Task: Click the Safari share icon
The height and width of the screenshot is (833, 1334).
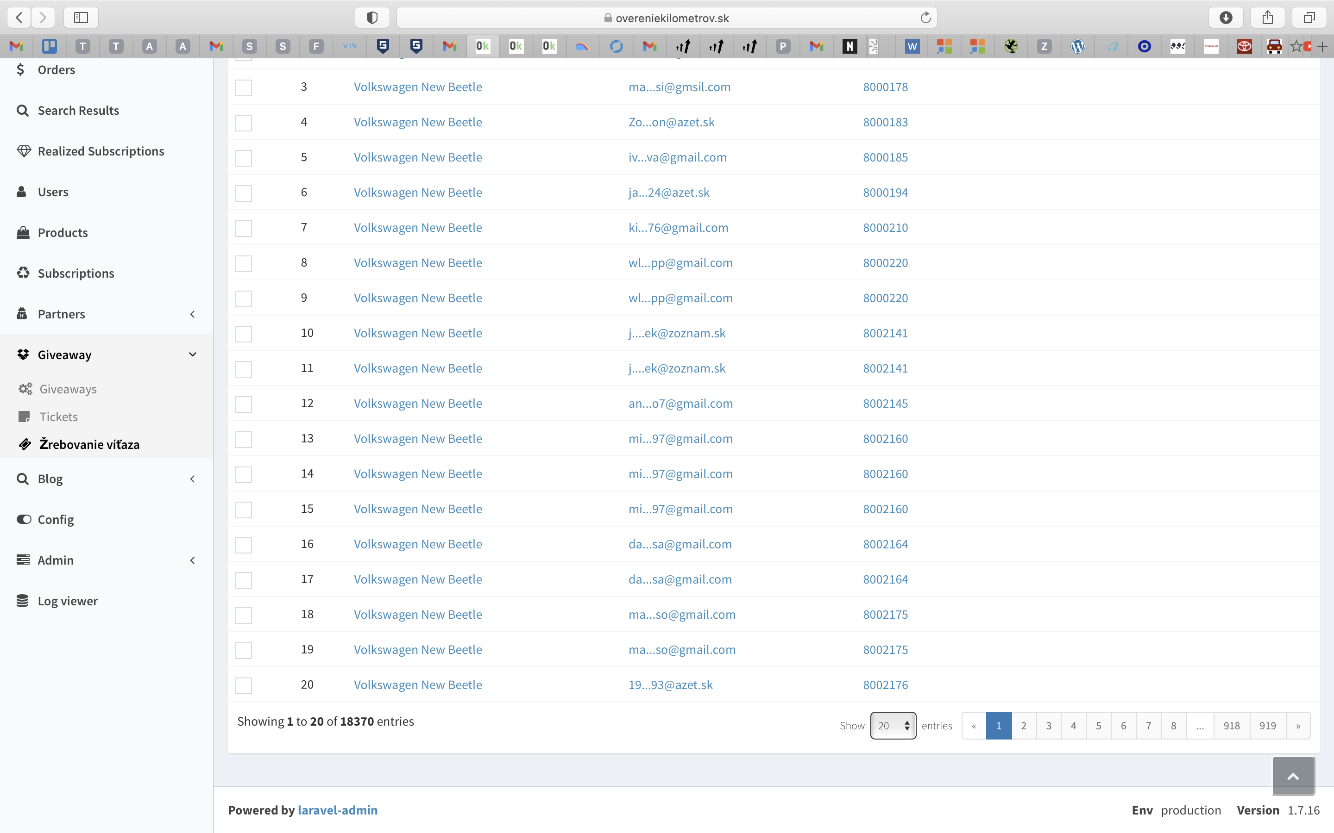Action: click(x=1268, y=18)
